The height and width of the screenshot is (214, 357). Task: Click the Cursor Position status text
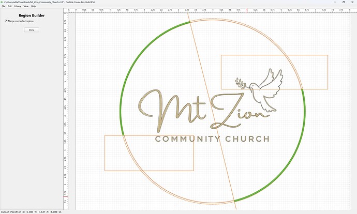(31, 212)
